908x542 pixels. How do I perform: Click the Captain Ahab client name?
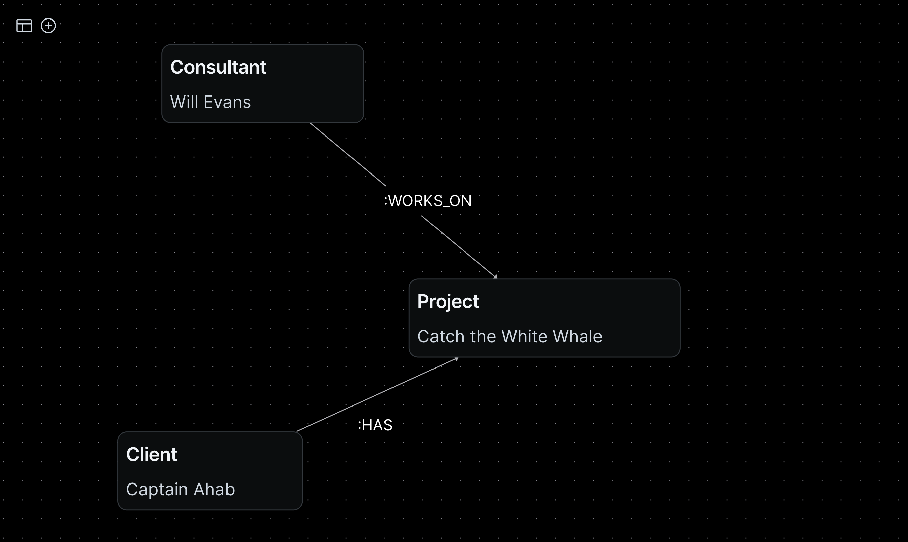click(x=180, y=489)
